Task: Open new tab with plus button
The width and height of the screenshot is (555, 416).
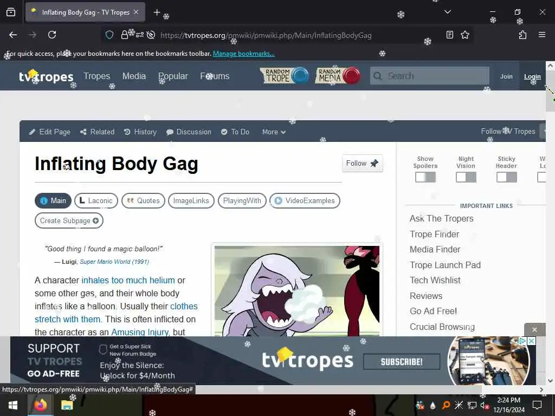Action: click(157, 12)
